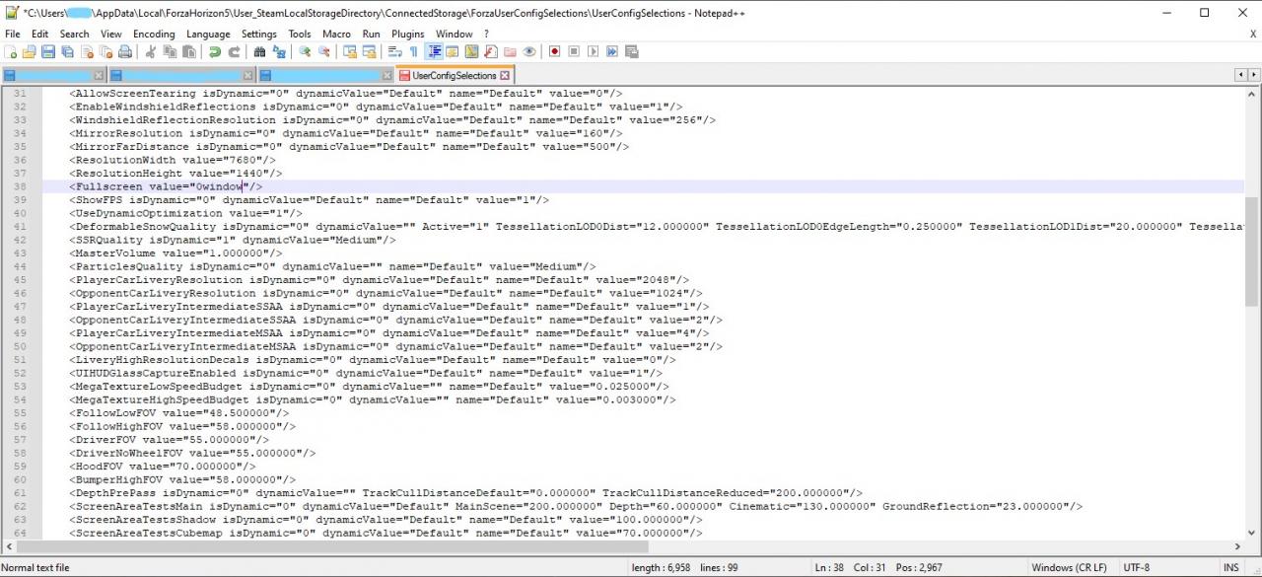This screenshot has width=1262, height=577.
Task: Open the Plugins menu
Action: pos(407,34)
